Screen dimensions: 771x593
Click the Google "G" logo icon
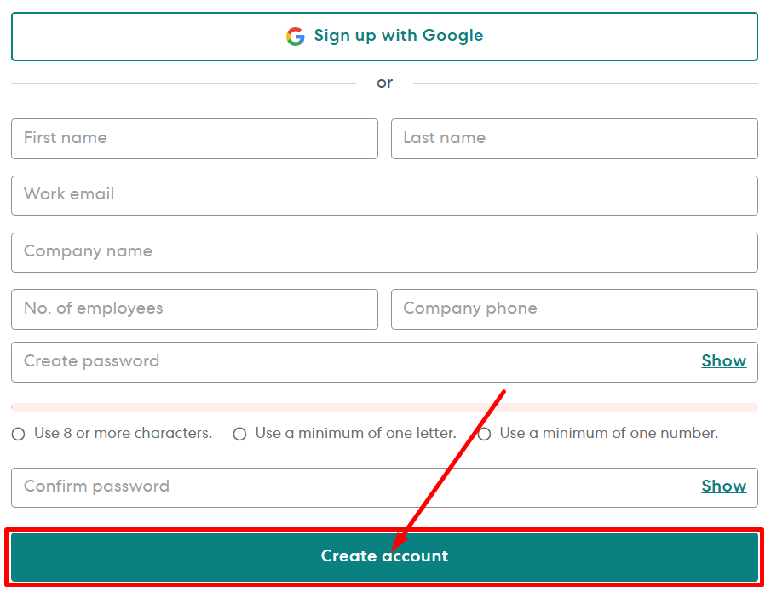pos(295,36)
